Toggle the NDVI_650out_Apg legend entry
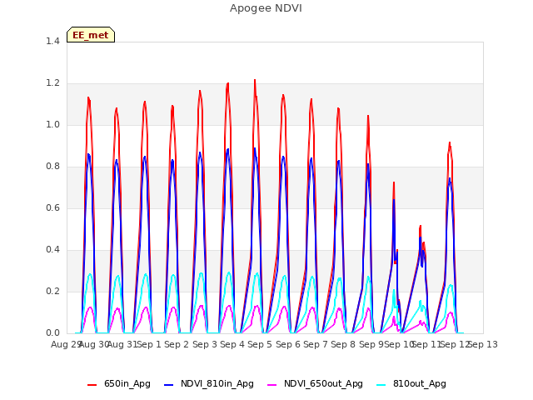Image resolution: width=533 pixels, height=400 pixels. 315,384
